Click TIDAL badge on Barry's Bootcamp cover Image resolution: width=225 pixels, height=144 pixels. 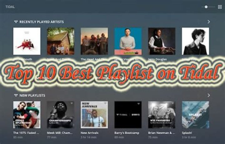(x=139, y=103)
